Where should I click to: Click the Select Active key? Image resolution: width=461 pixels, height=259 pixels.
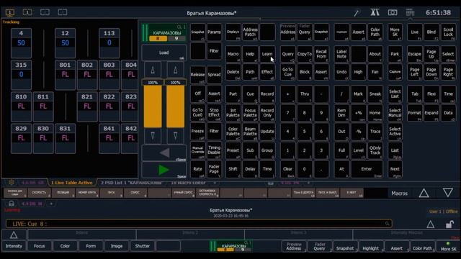click(395, 131)
